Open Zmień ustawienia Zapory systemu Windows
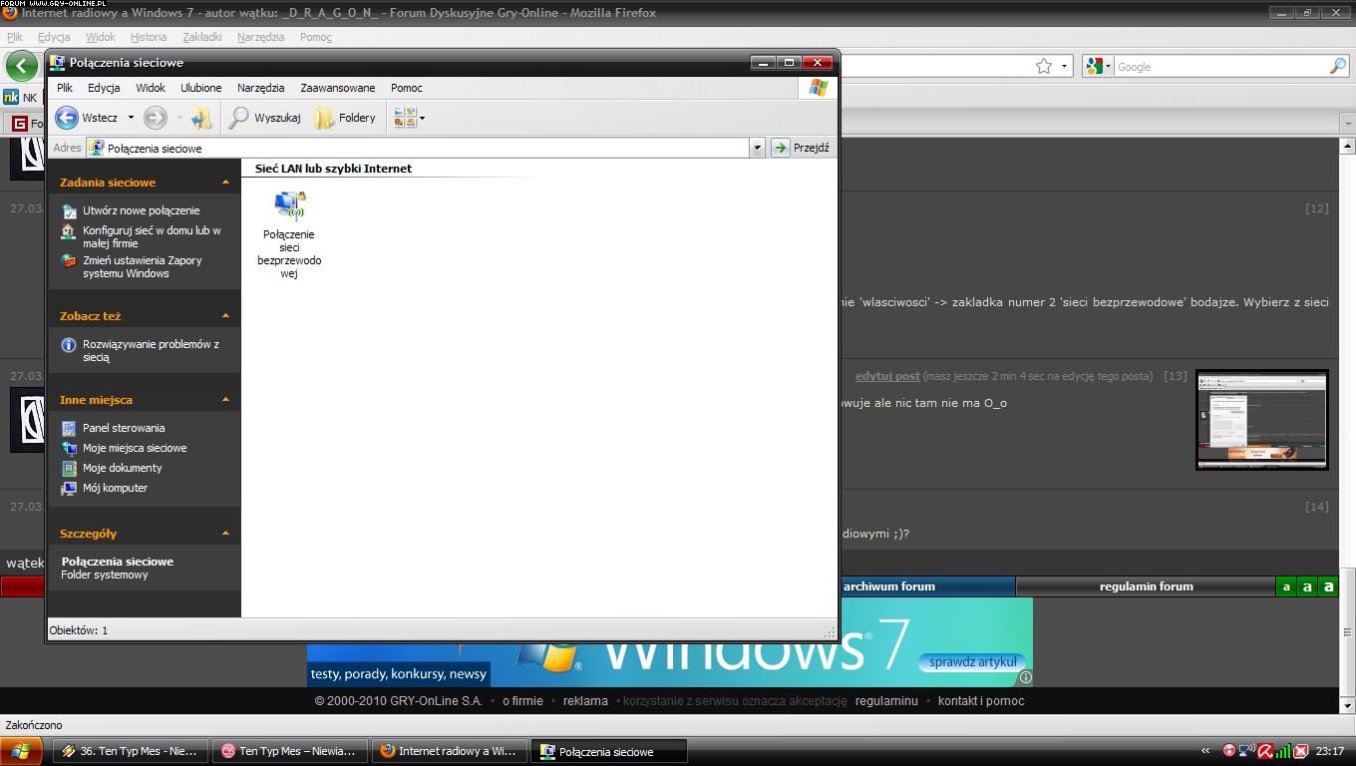1356x766 pixels. (142, 266)
